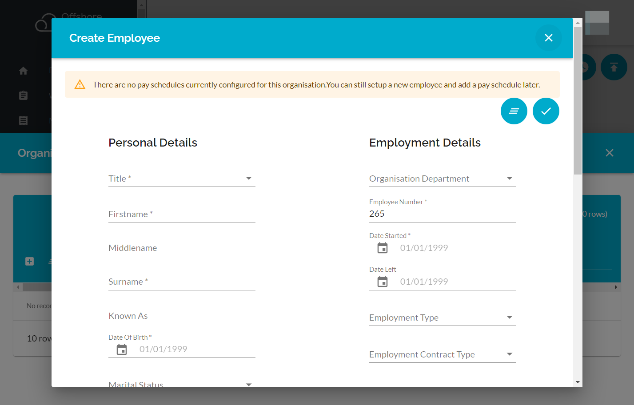Click the Date Left date field
This screenshot has height=405, width=634.
pyautogui.click(x=457, y=282)
